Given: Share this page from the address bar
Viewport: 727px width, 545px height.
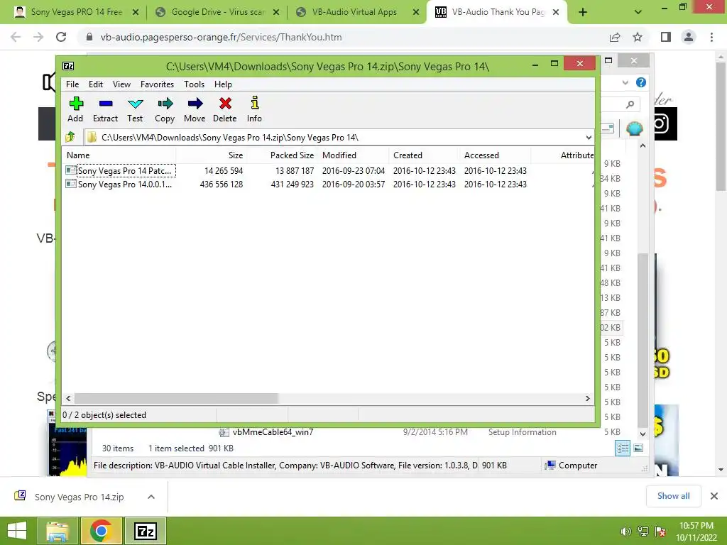Looking at the screenshot, I should click(615, 37).
